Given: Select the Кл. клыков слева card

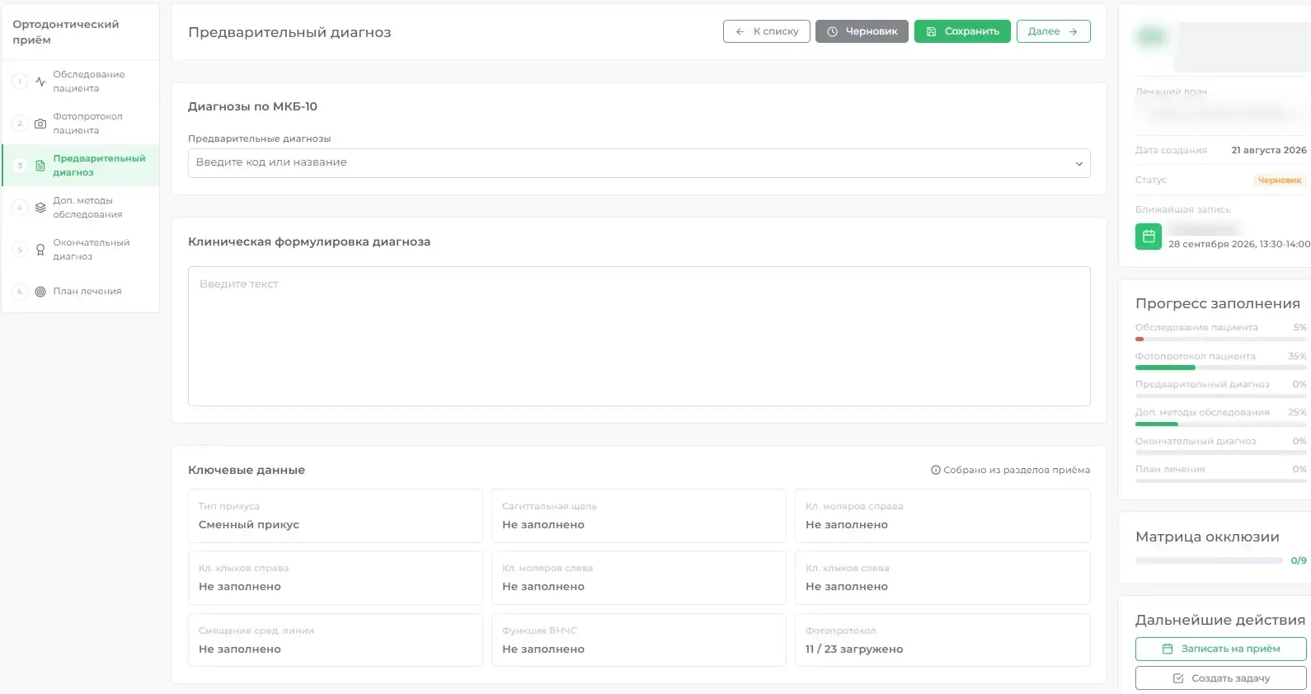Looking at the screenshot, I should [x=942, y=578].
